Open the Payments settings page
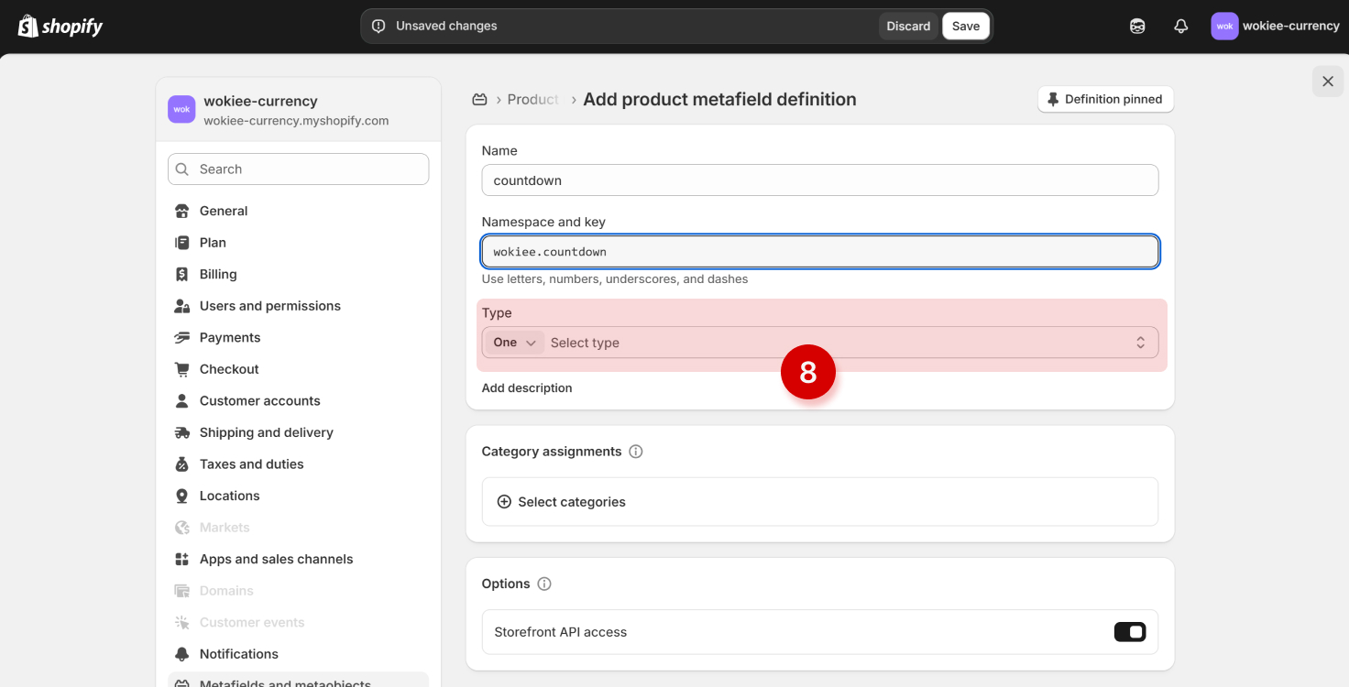 coord(230,337)
